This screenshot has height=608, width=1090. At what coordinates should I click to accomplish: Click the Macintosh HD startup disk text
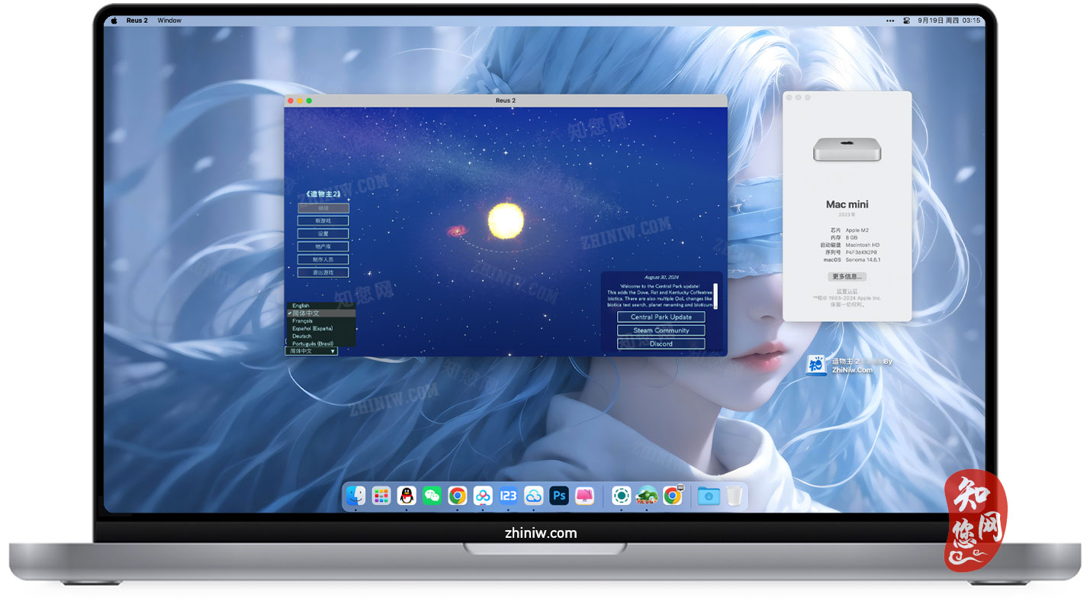coord(862,244)
